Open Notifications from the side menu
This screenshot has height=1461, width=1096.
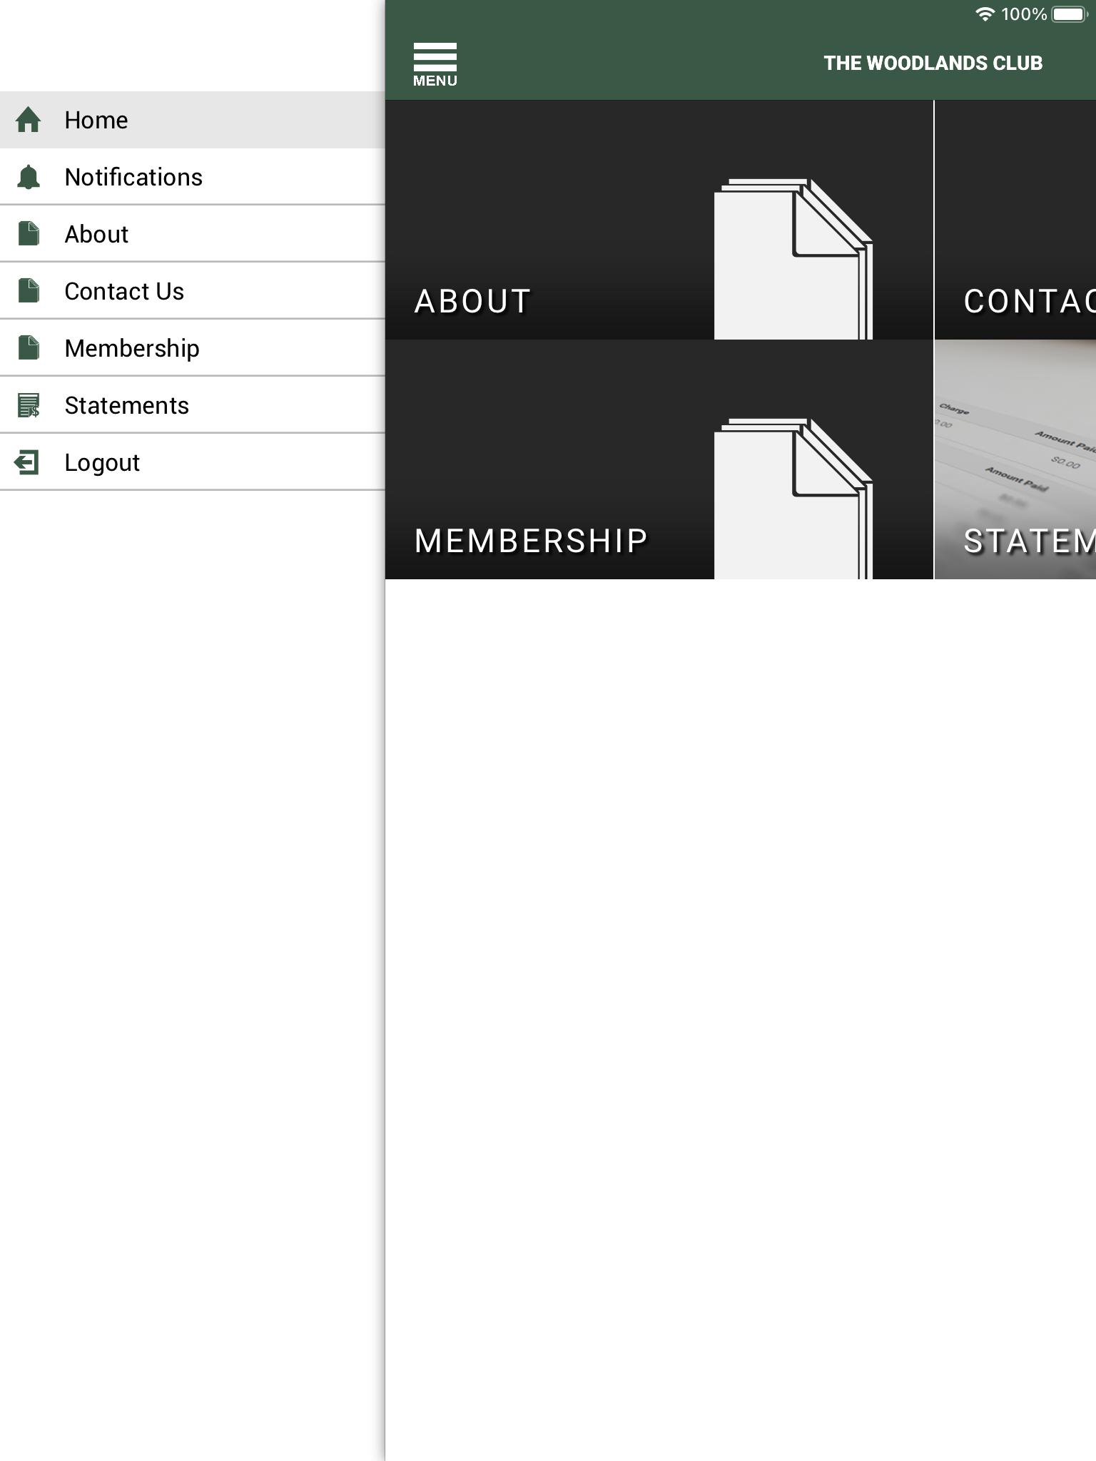coord(192,177)
